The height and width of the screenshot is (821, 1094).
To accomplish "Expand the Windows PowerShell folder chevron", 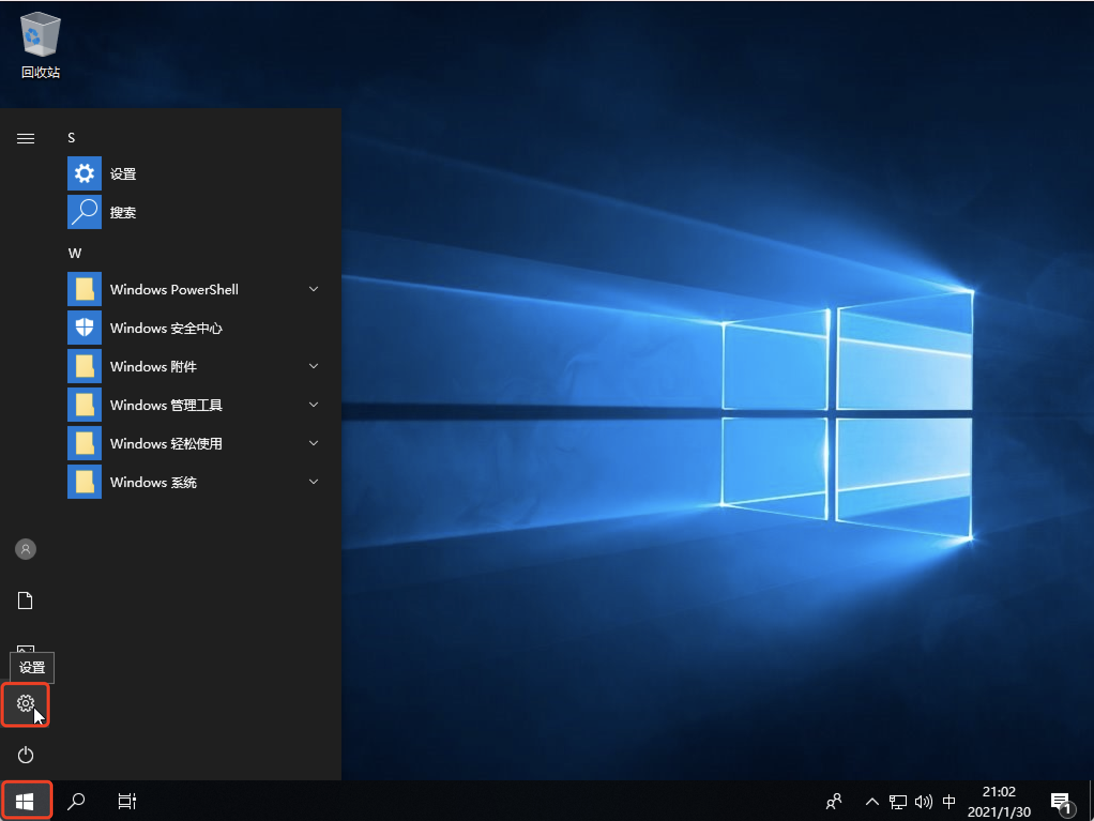I will (314, 289).
